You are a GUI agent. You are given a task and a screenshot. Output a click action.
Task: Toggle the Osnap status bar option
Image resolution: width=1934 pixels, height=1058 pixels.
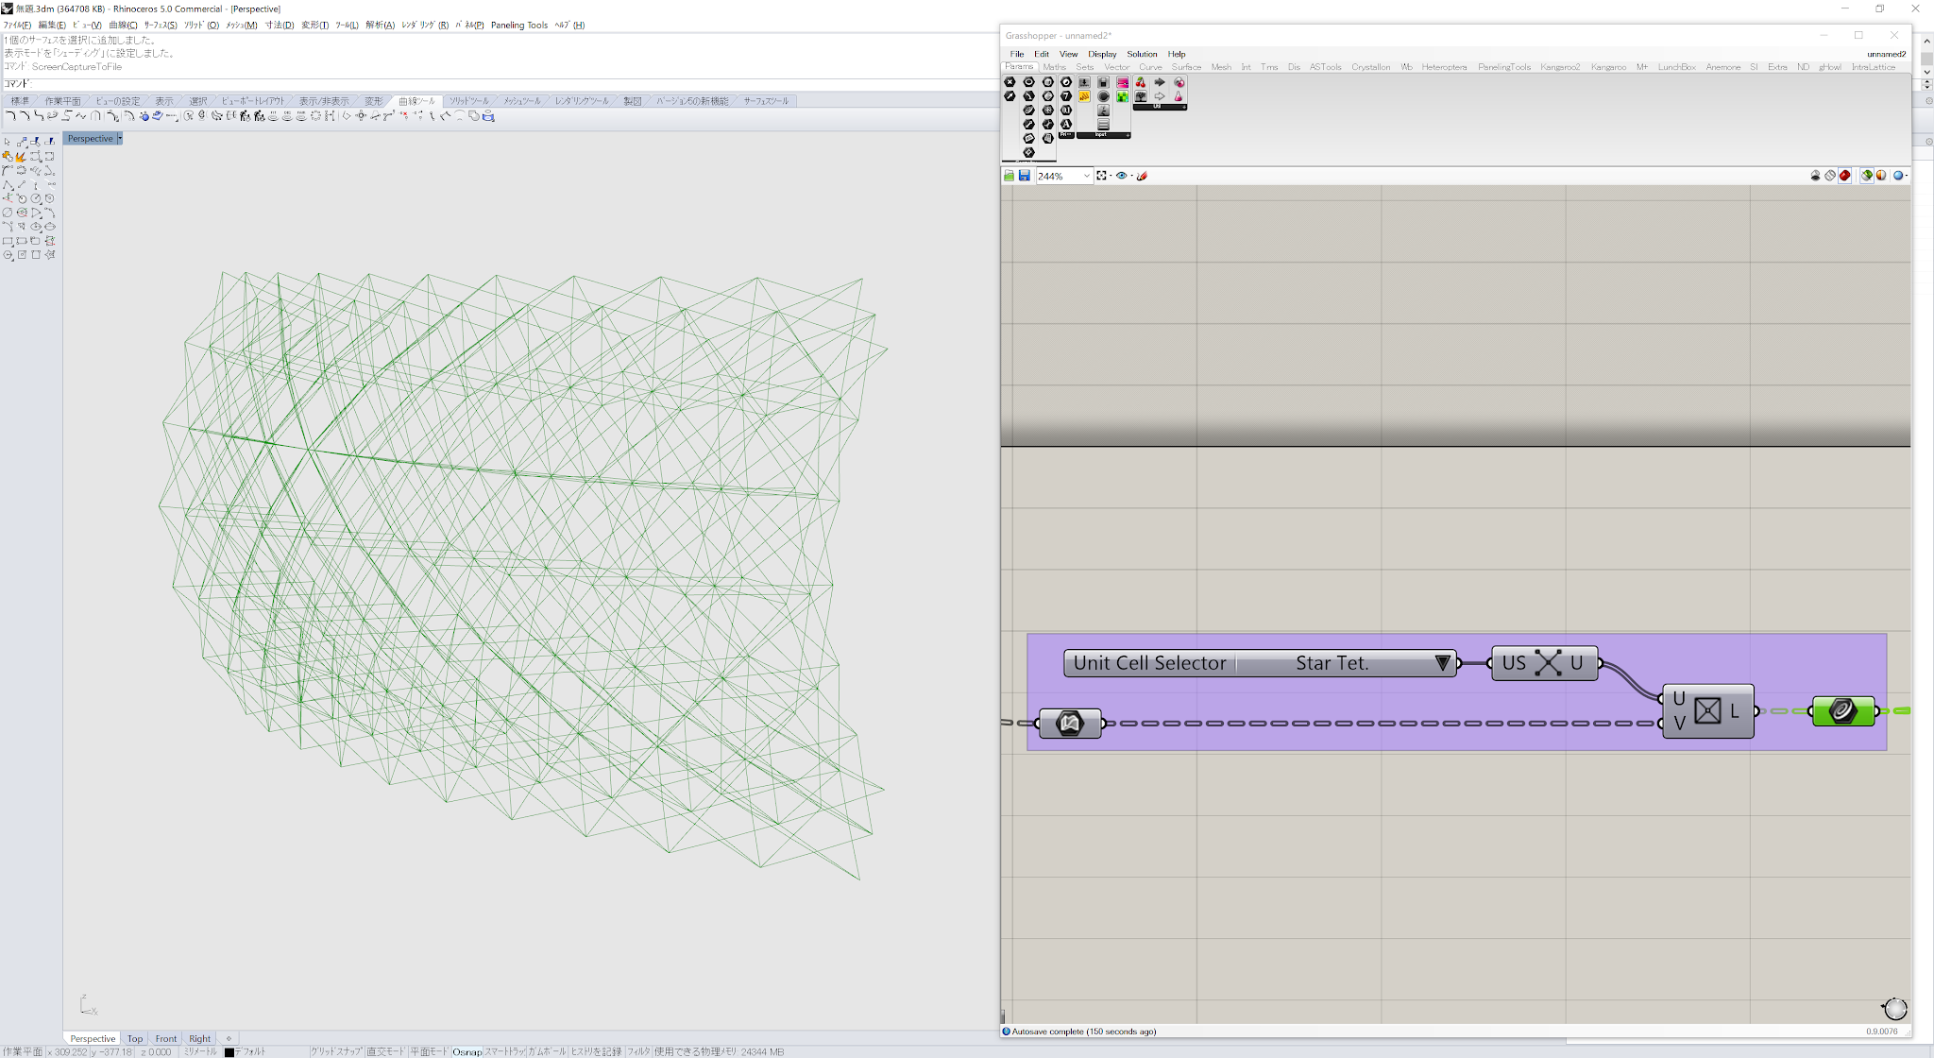(x=467, y=1051)
